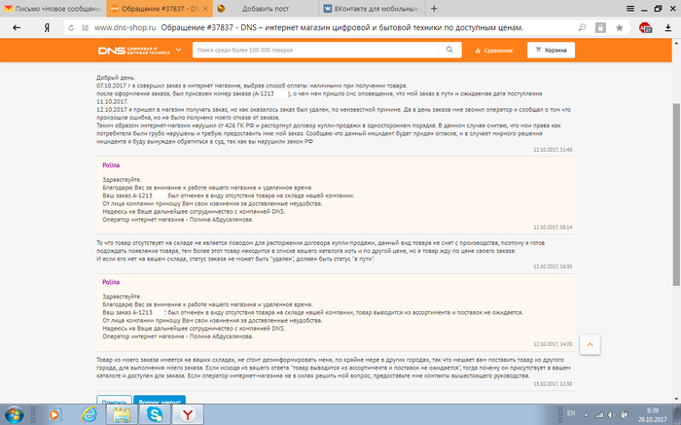Open Yandex home via the Я icon

[47, 28]
